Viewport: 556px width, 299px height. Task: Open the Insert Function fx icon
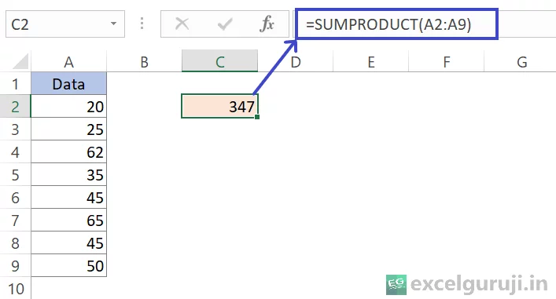(x=267, y=24)
